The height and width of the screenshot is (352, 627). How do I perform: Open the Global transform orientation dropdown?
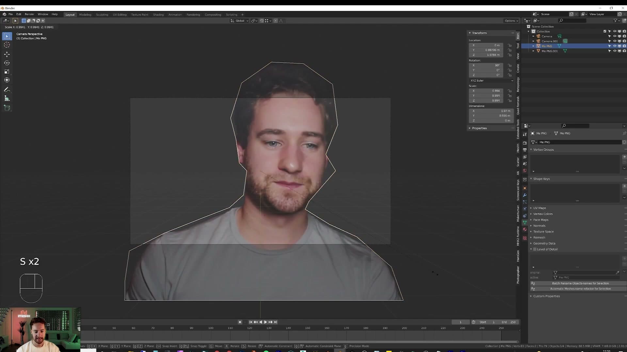[x=240, y=21]
